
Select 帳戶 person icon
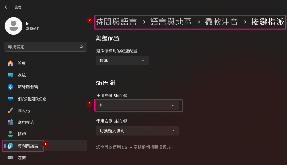click(x=10, y=134)
